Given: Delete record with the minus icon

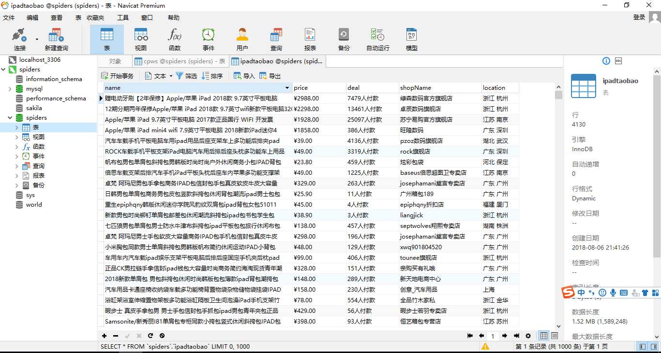Looking at the screenshot, I should pyautogui.click(x=116, y=336).
